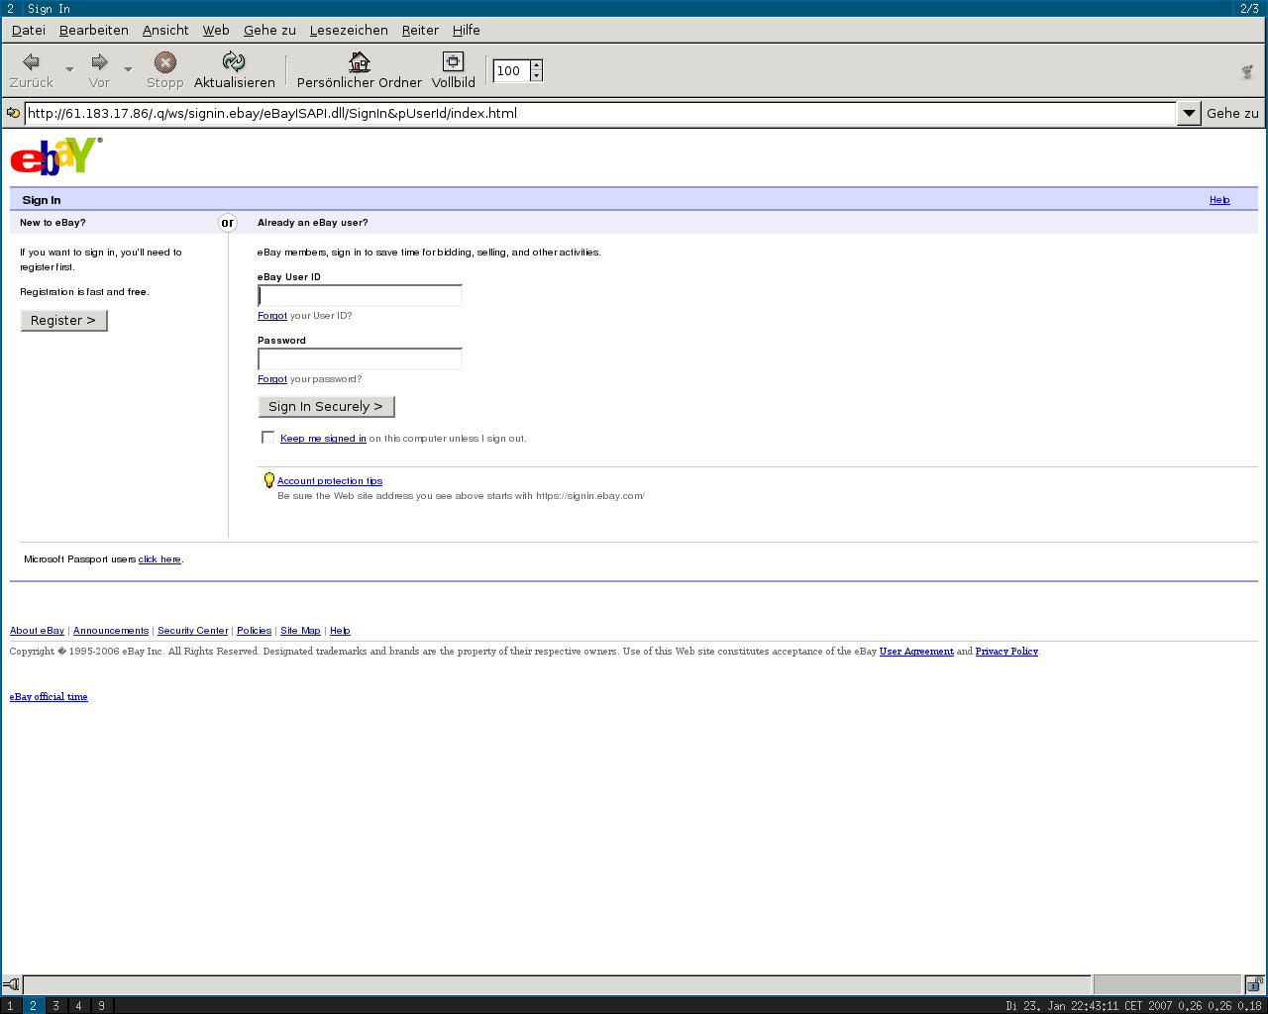
Task: Click the Zurück back arrow icon
Action: point(31,62)
